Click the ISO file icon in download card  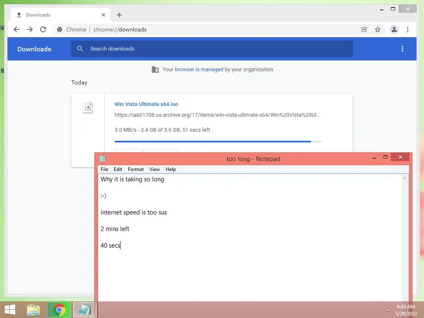click(x=88, y=107)
